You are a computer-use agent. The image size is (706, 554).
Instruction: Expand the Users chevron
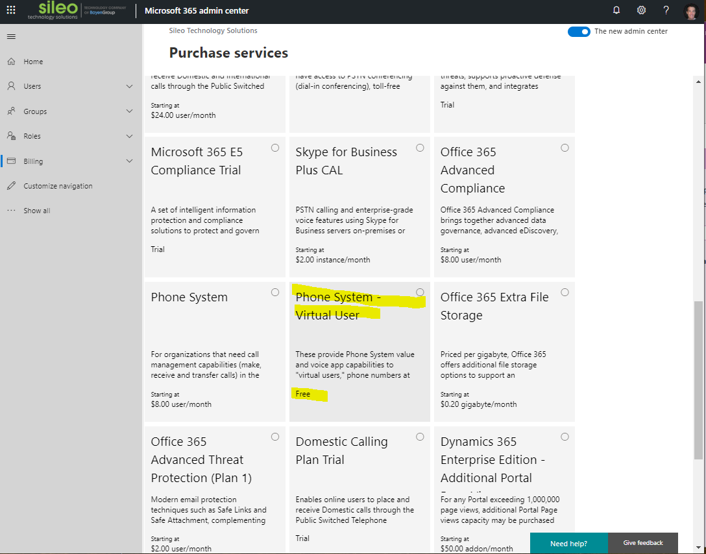129,86
